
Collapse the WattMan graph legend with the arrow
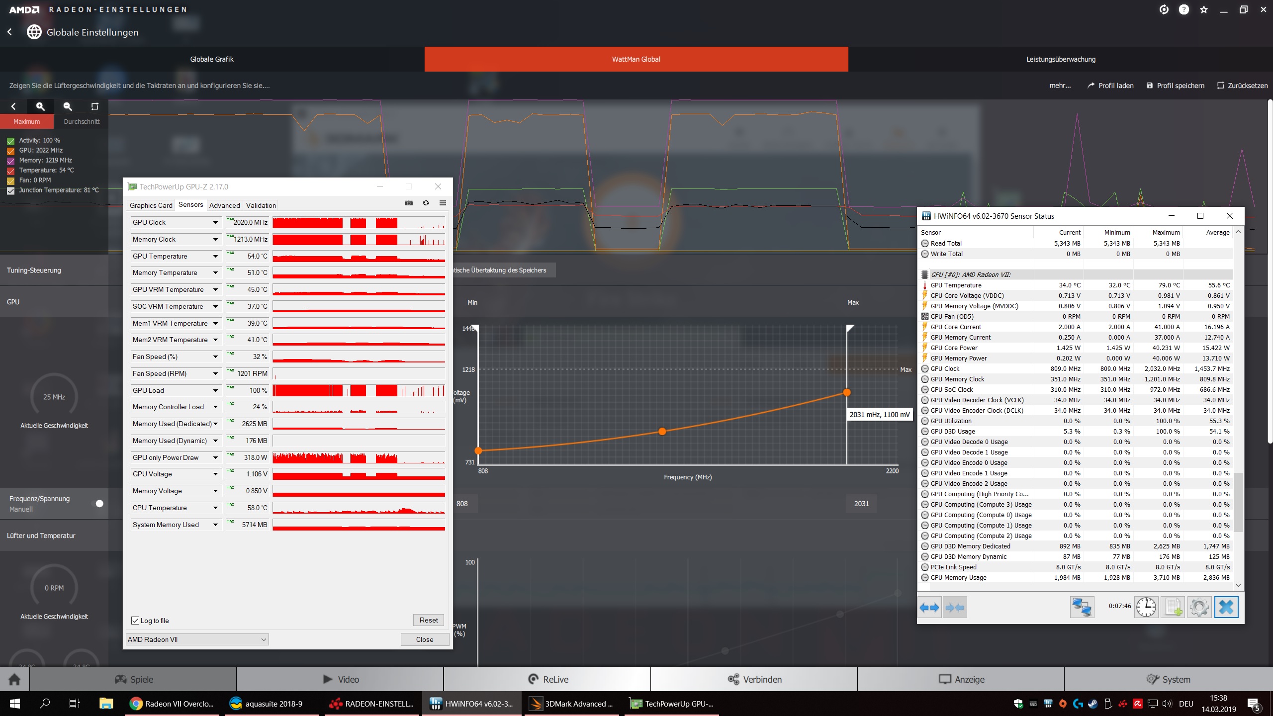tap(13, 106)
